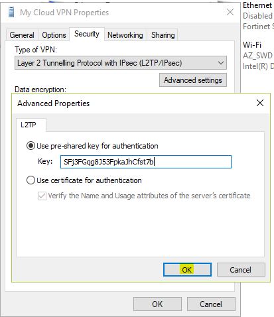The height and width of the screenshot is (317, 274).
Task: Confirm Advanced Properties with highlighted OK
Action: [187, 270]
